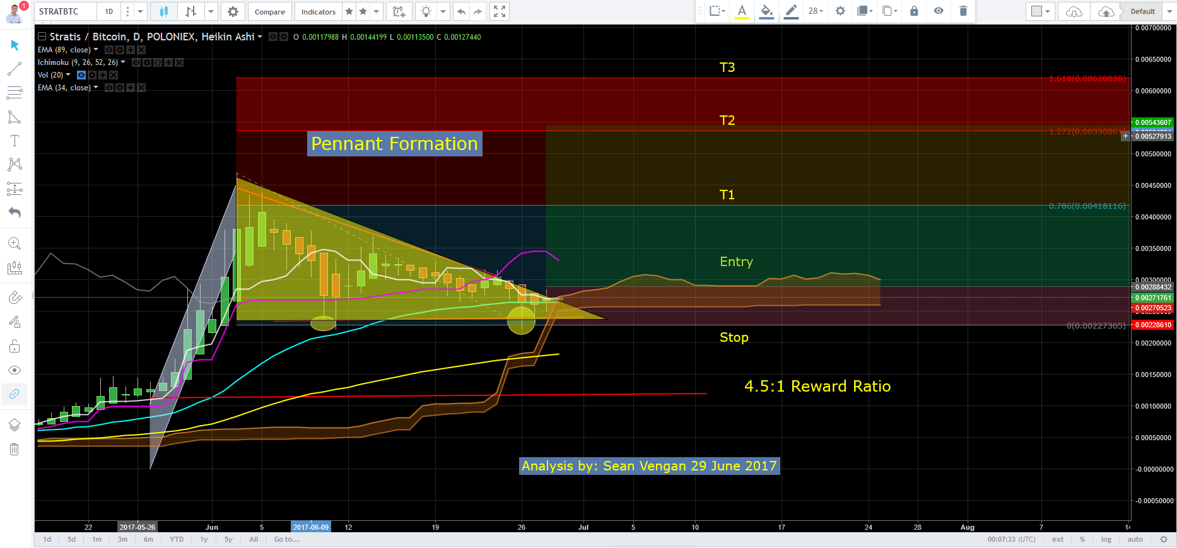This screenshot has width=1177, height=548.
Task: Set range to 1y in bottom bar
Action: tap(204, 539)
